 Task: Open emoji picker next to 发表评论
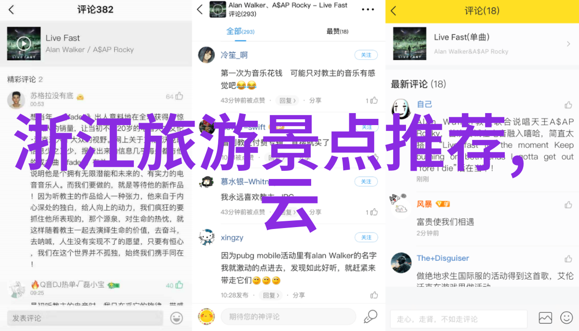[x=176, y=318]
